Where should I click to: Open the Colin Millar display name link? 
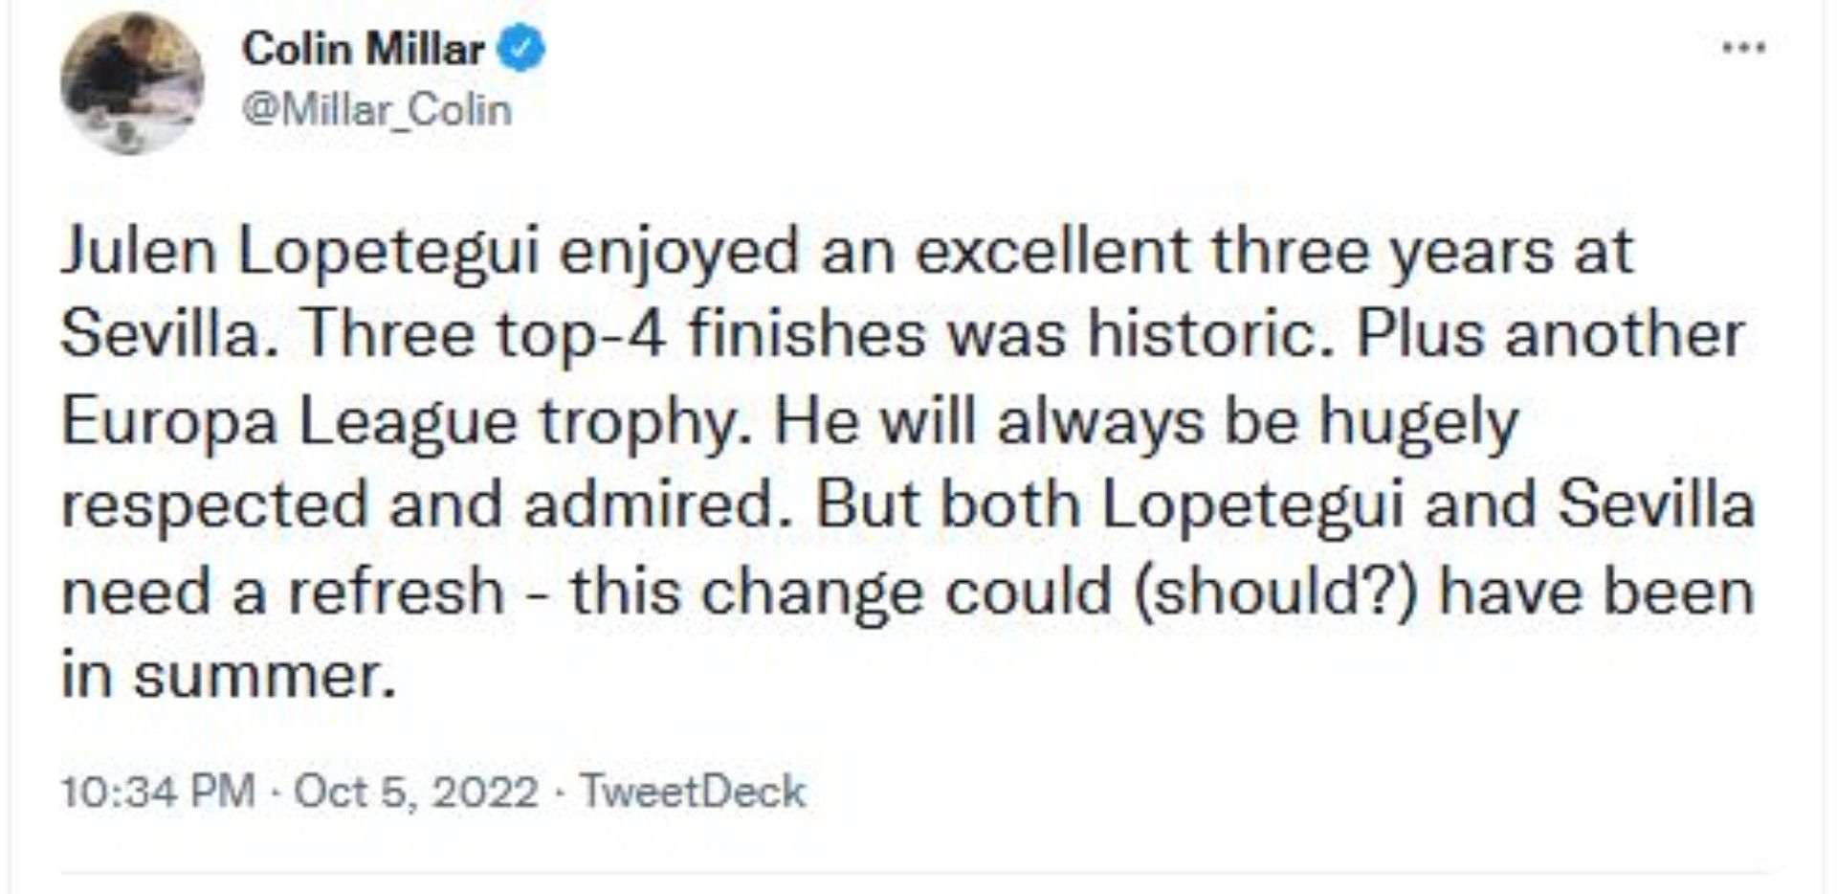(363, 49)
